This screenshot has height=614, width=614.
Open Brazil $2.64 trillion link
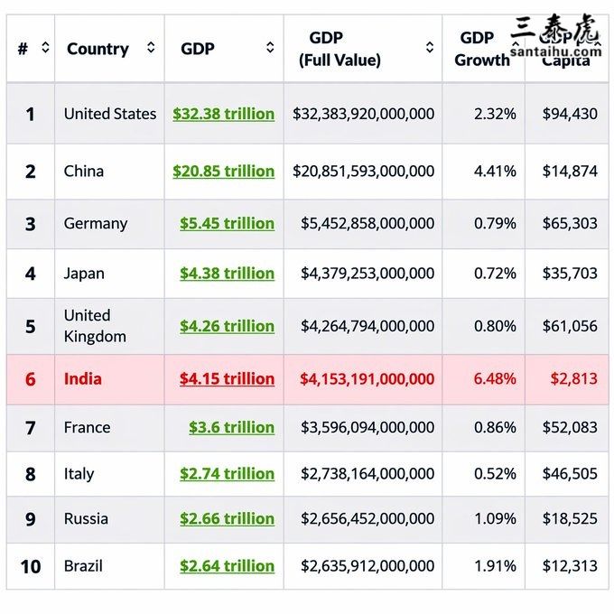pos(227,566)
